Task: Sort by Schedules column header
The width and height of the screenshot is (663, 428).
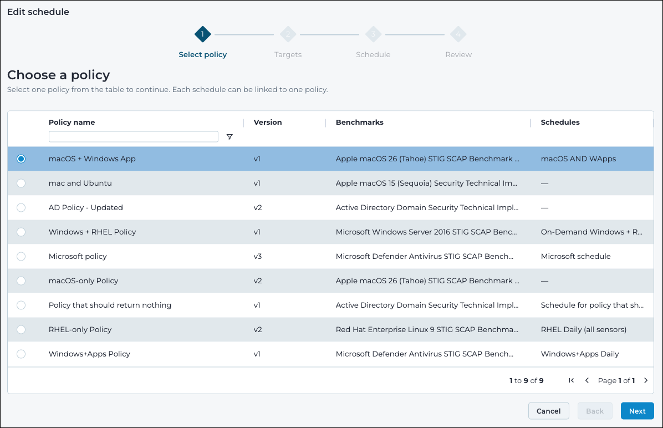Action: click(560, 122)
